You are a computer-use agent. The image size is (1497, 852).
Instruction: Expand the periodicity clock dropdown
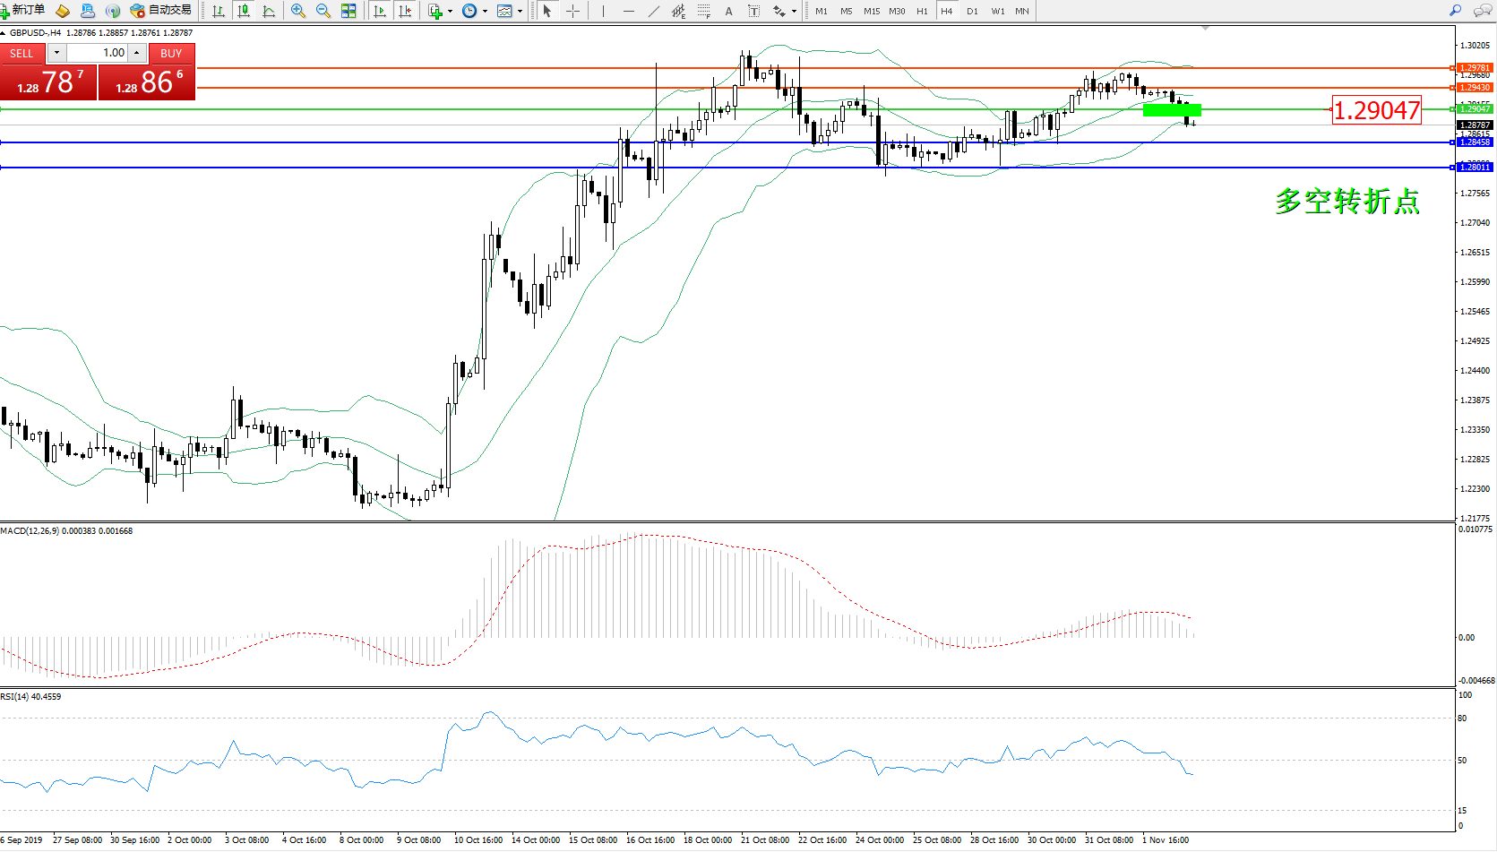click(485, 11)
